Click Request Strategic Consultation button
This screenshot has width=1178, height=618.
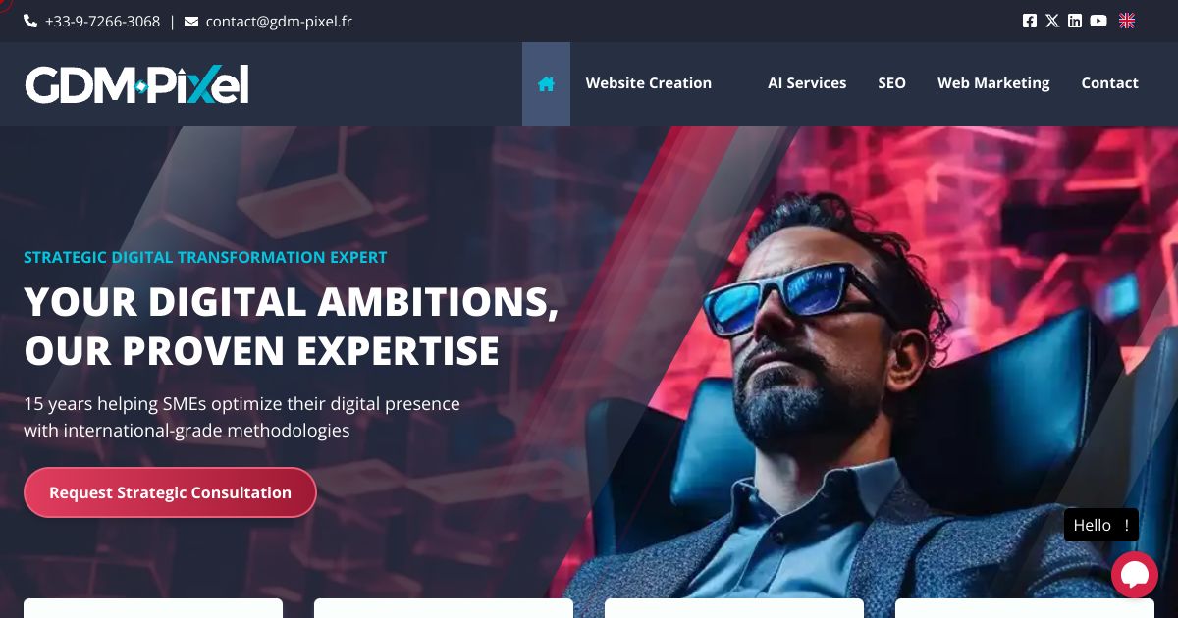[170, 492]
